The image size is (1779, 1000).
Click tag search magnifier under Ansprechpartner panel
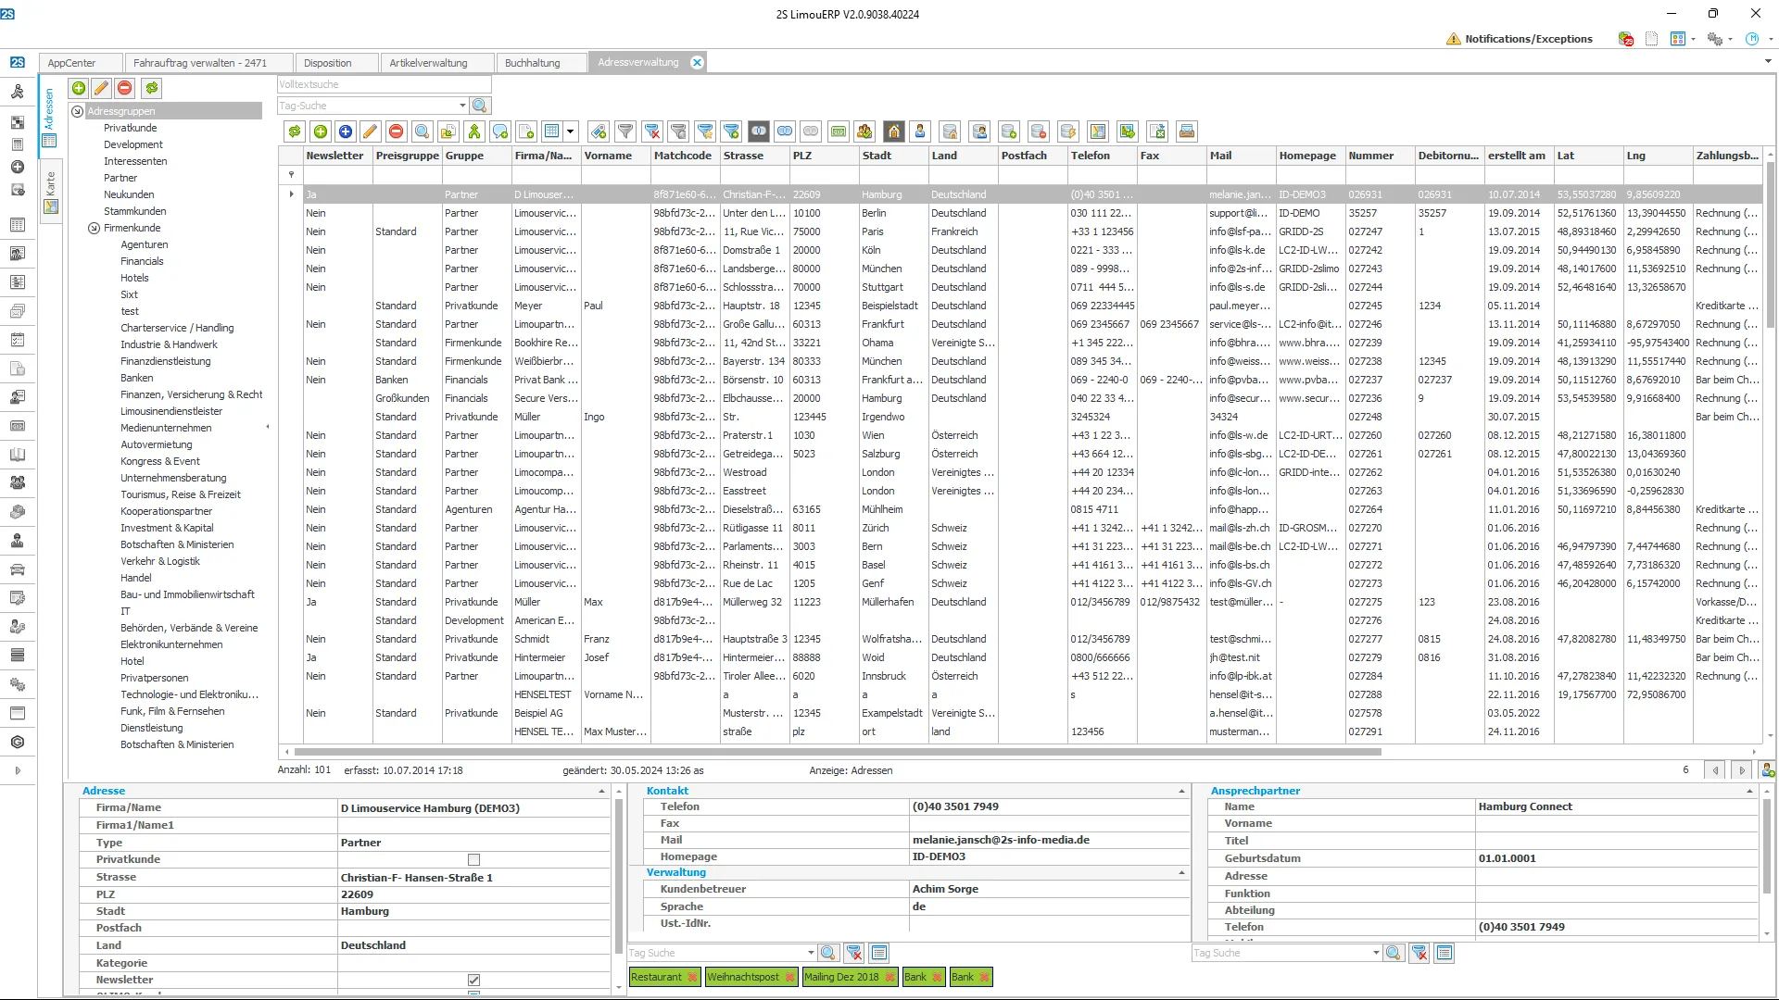pyautogui.click(x=1393, y=953)
